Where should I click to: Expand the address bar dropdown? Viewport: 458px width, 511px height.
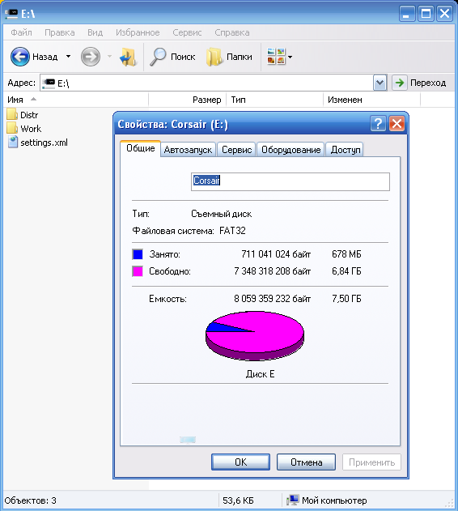(380, 83)
